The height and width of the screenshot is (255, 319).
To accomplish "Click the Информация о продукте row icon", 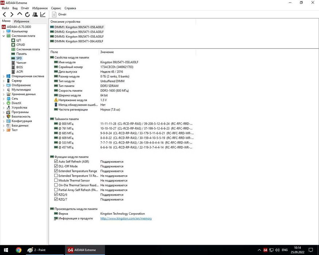I will 56,219.
